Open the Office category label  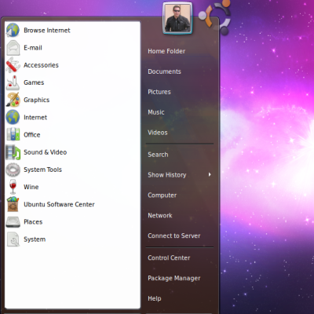click(32, 135)
